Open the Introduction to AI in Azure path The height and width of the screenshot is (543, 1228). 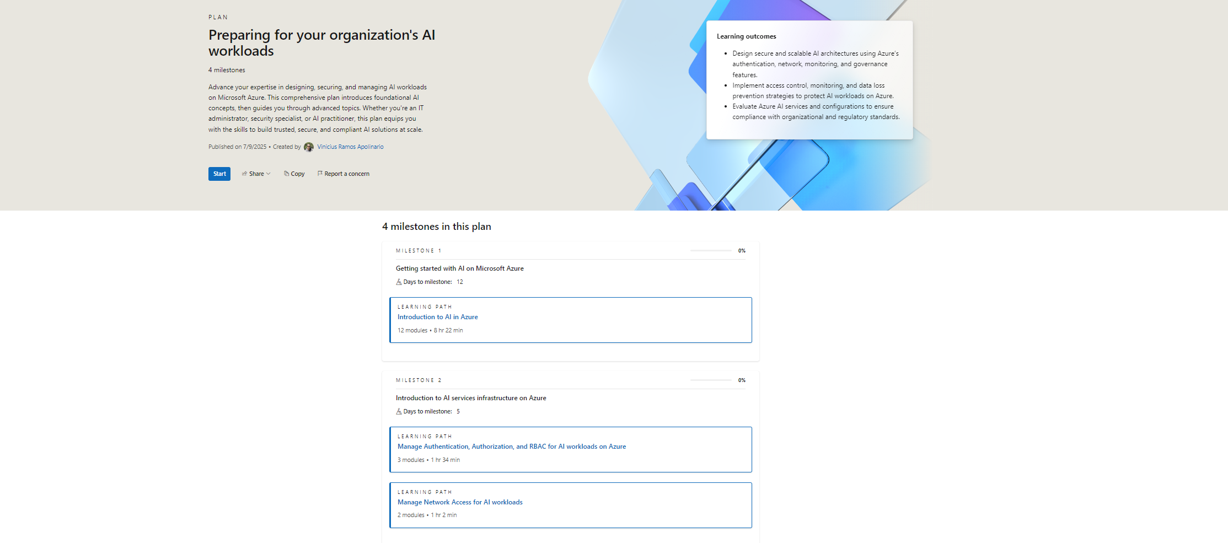[438, 317]
